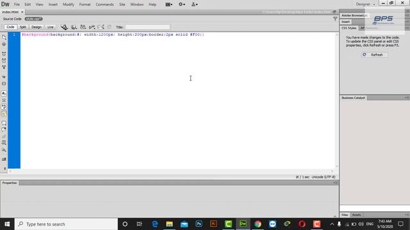410x230 pixels.
Task: Click the Refresh Design View toolbar icon
Action: [x=110, y=27]
